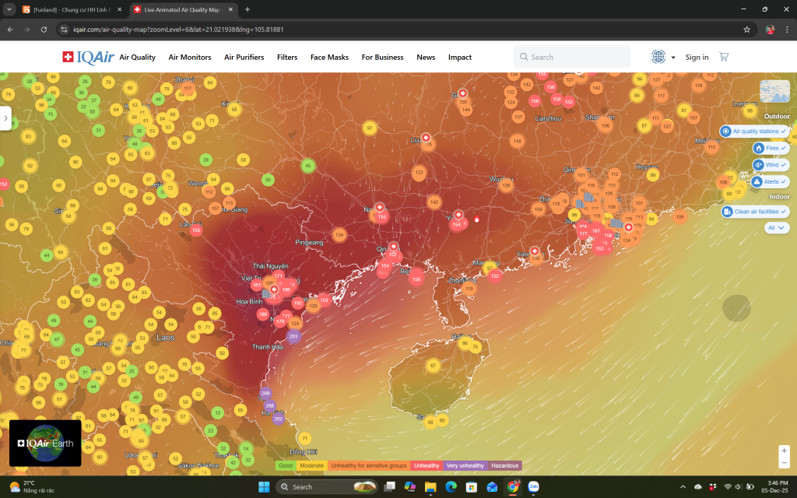Disable the Wind layer via its checkmark

tap(782, 165)
